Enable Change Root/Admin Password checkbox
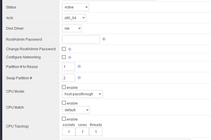This screenshot has width=211, height=140. 64,49
